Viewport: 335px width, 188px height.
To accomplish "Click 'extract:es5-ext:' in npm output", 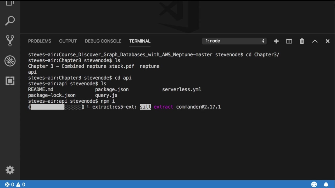I will 115,107.
